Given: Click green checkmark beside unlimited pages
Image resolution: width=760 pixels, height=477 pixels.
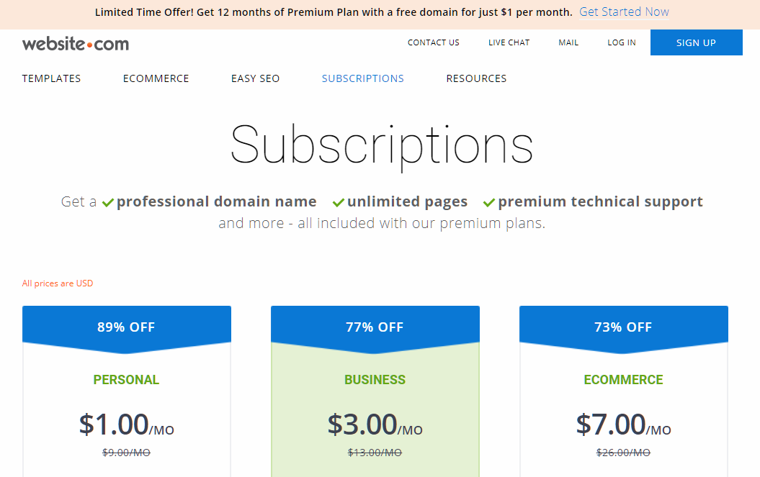Looking at the screenshot, I should point(339,202).
